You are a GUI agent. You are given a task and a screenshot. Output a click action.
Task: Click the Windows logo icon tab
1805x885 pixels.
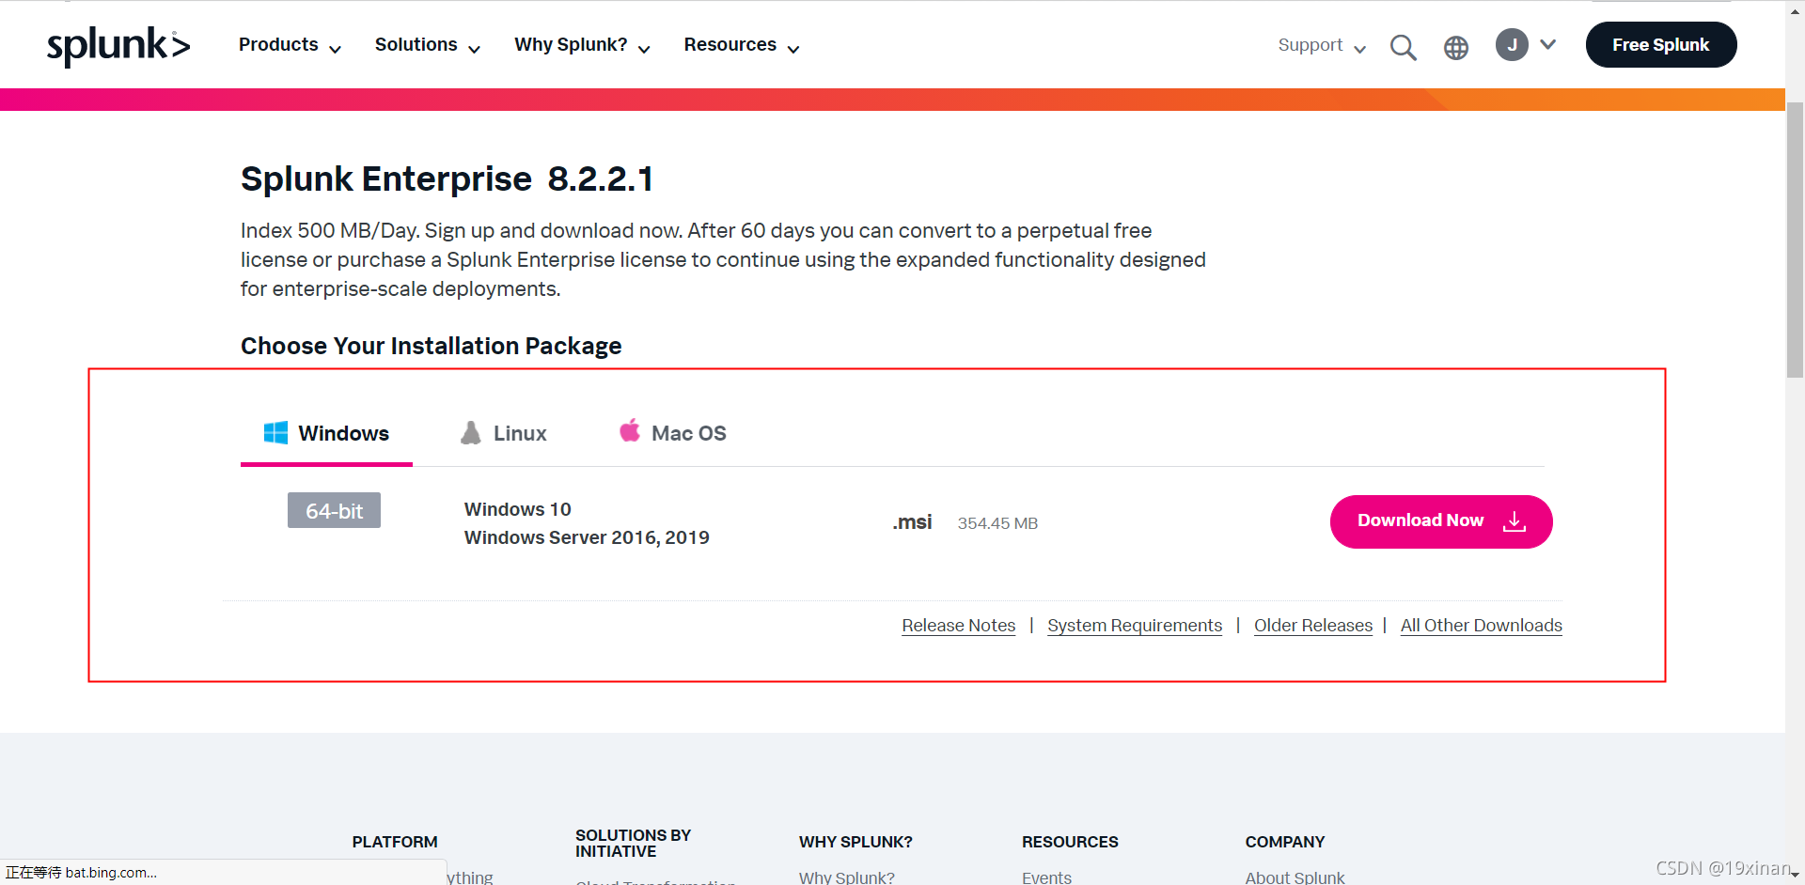pyautogui.click(x=275, y=432)
